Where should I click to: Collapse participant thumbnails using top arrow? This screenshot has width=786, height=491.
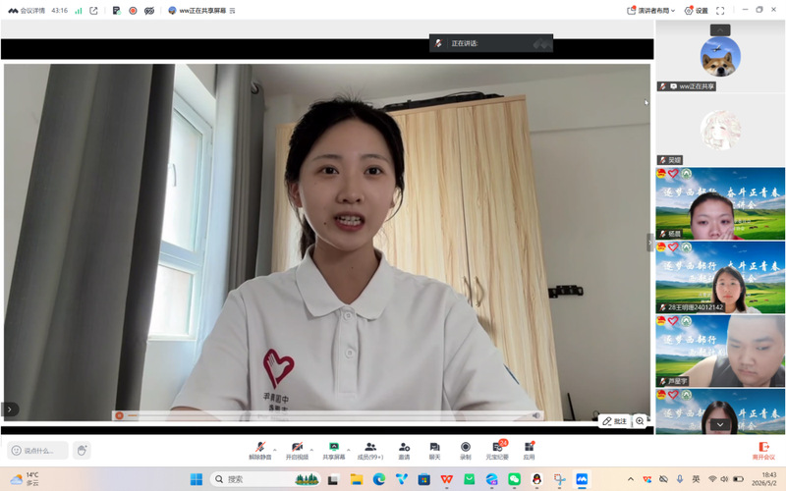(x=720, y=30)
